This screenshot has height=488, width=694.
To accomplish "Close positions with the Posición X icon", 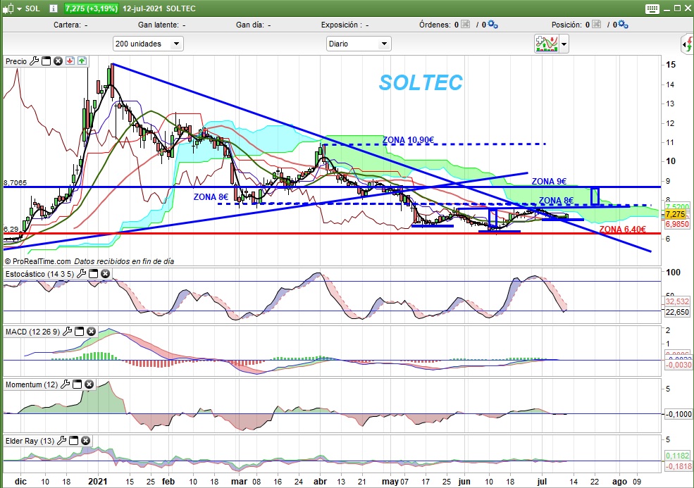I will pos(596,25).
